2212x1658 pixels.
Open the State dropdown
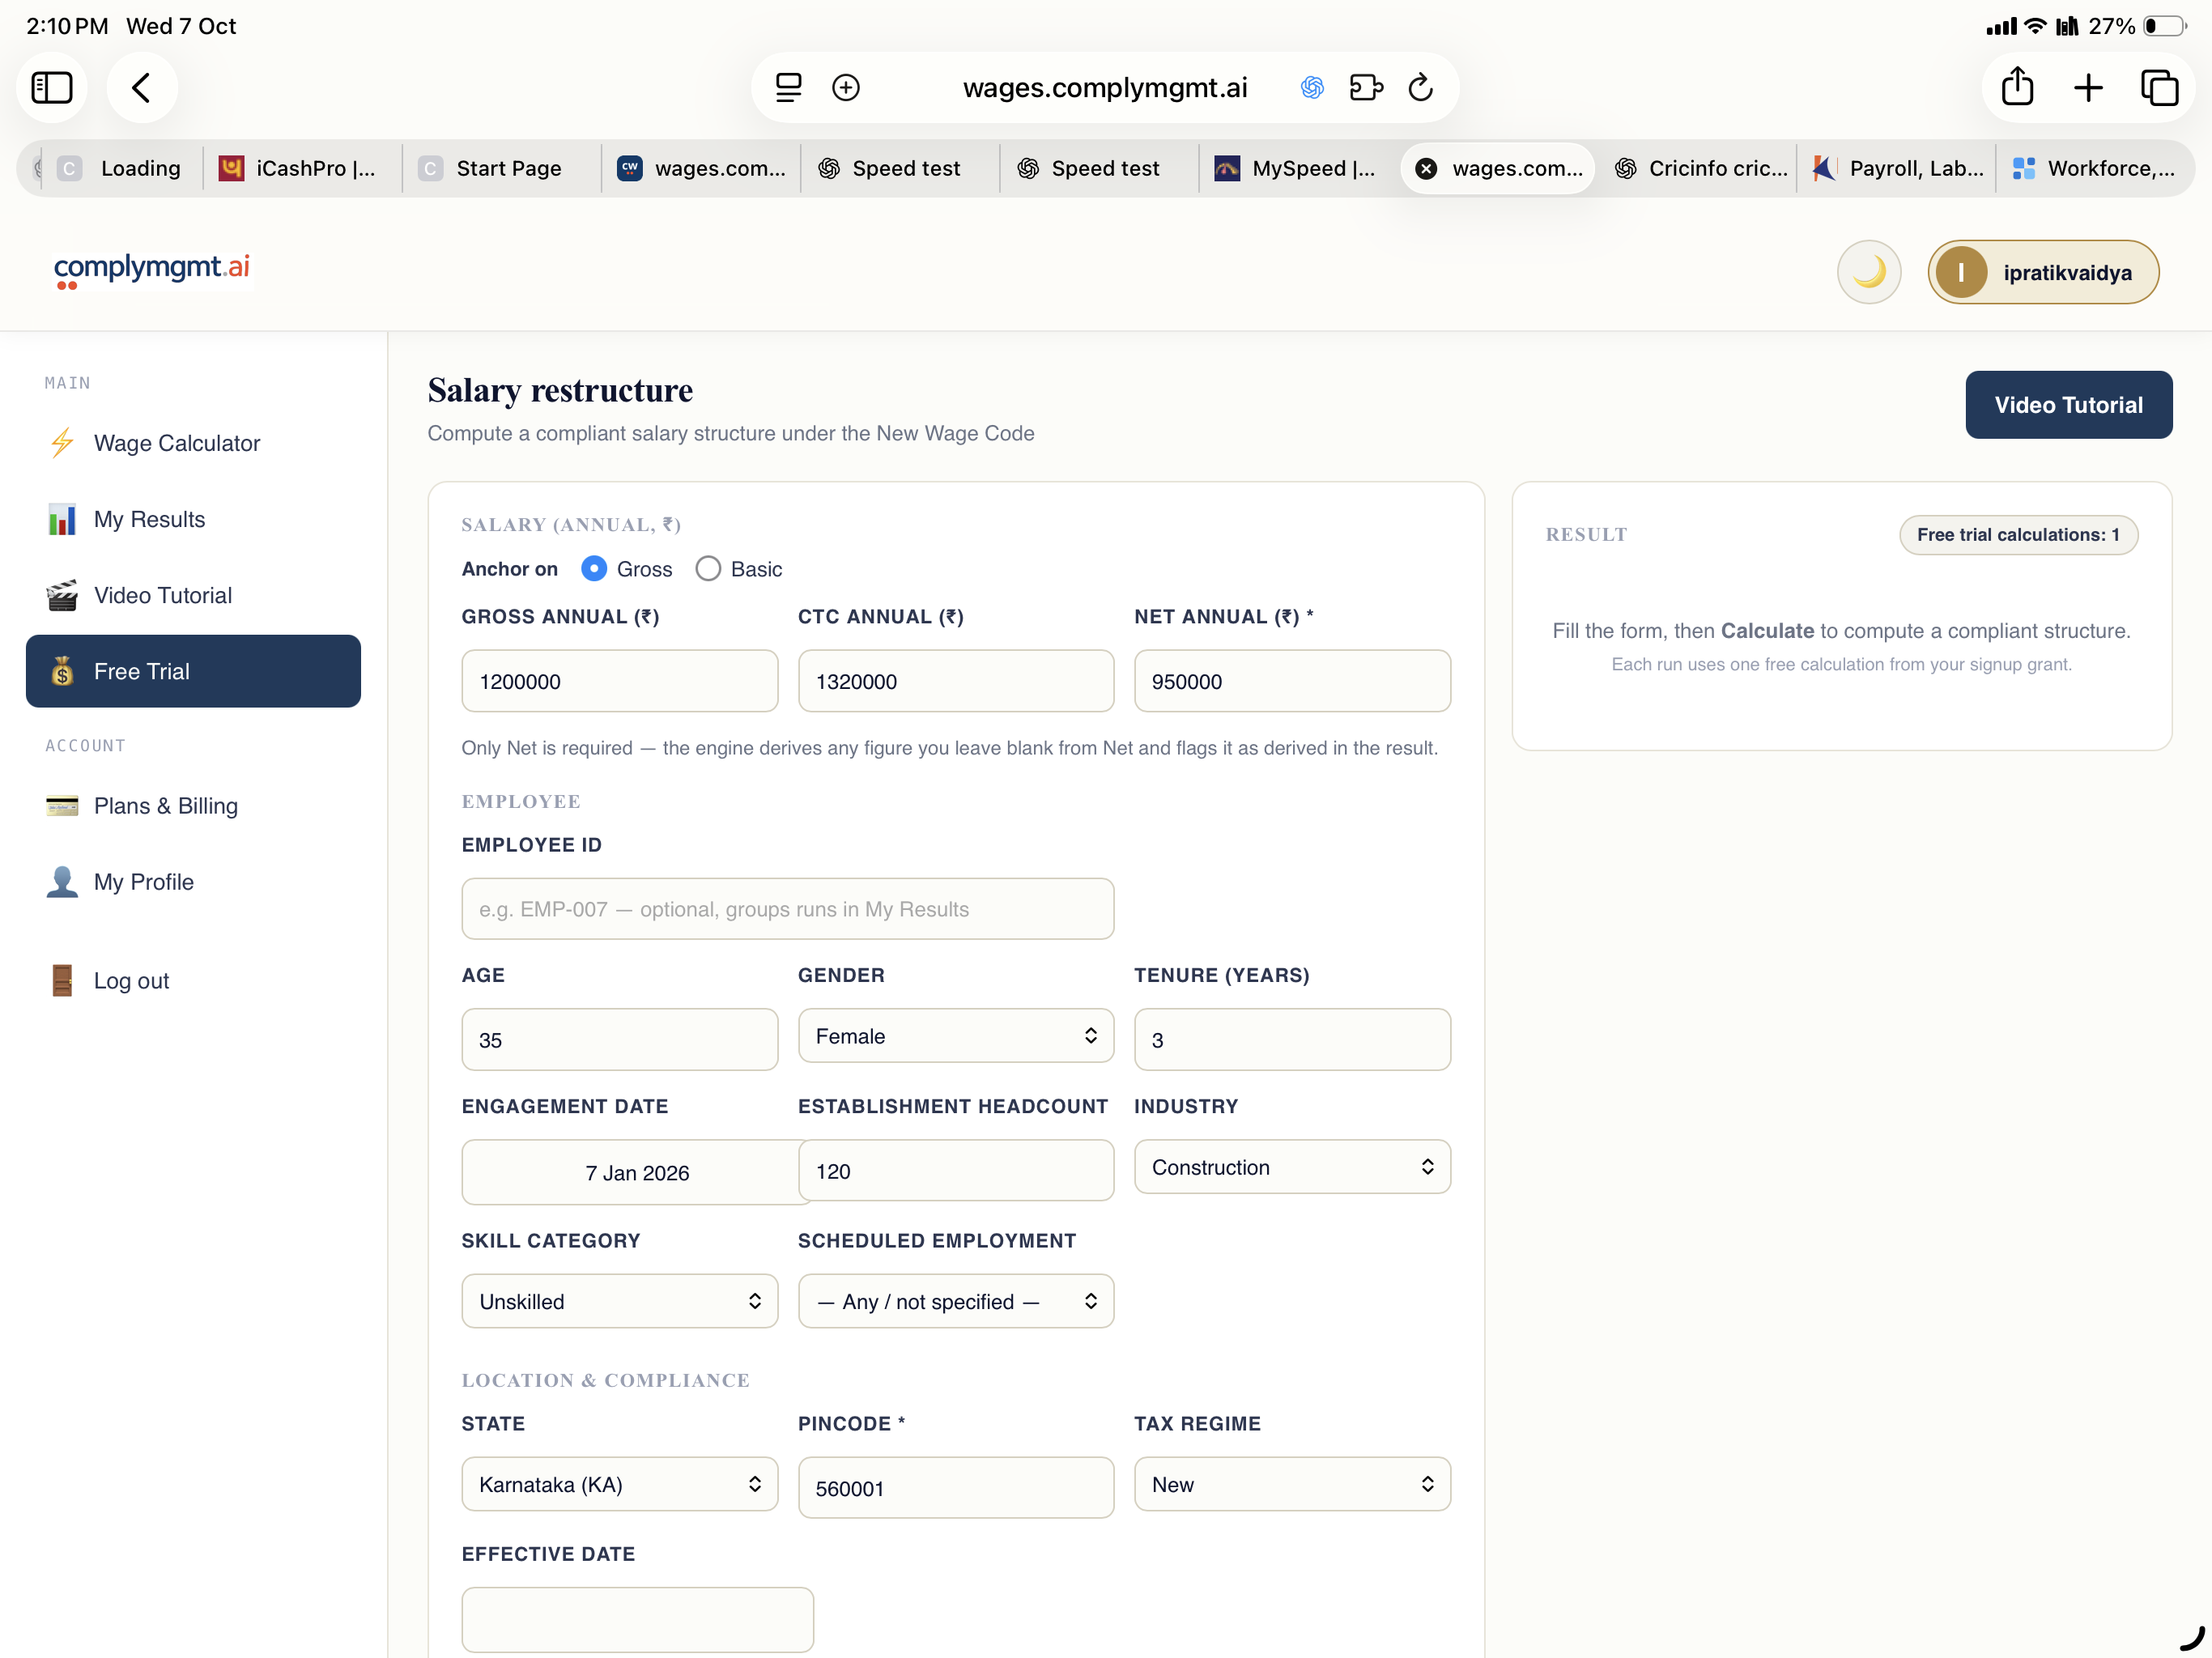point(619,1484)
